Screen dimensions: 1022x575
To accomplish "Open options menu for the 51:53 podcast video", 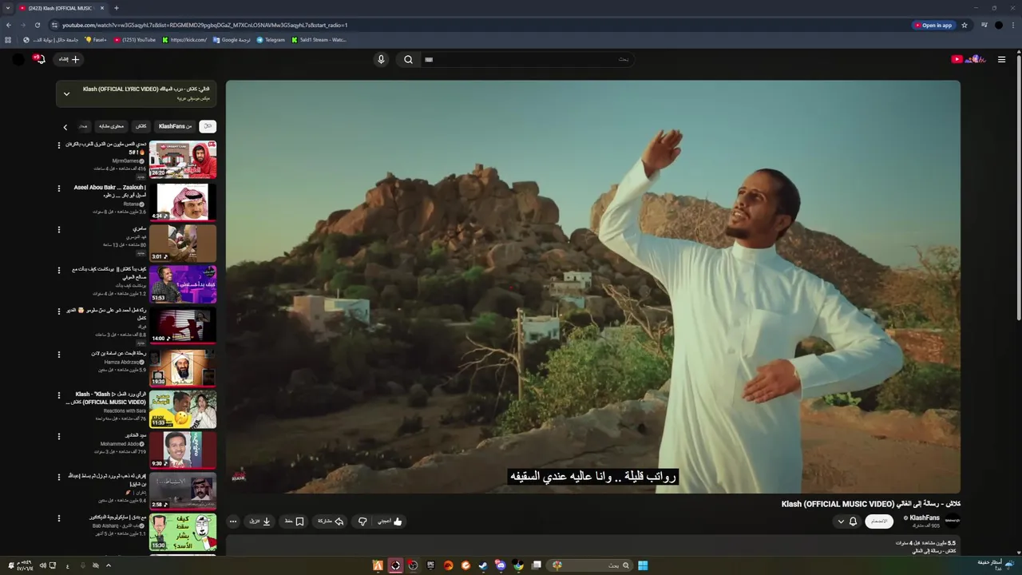I will 58,271.
